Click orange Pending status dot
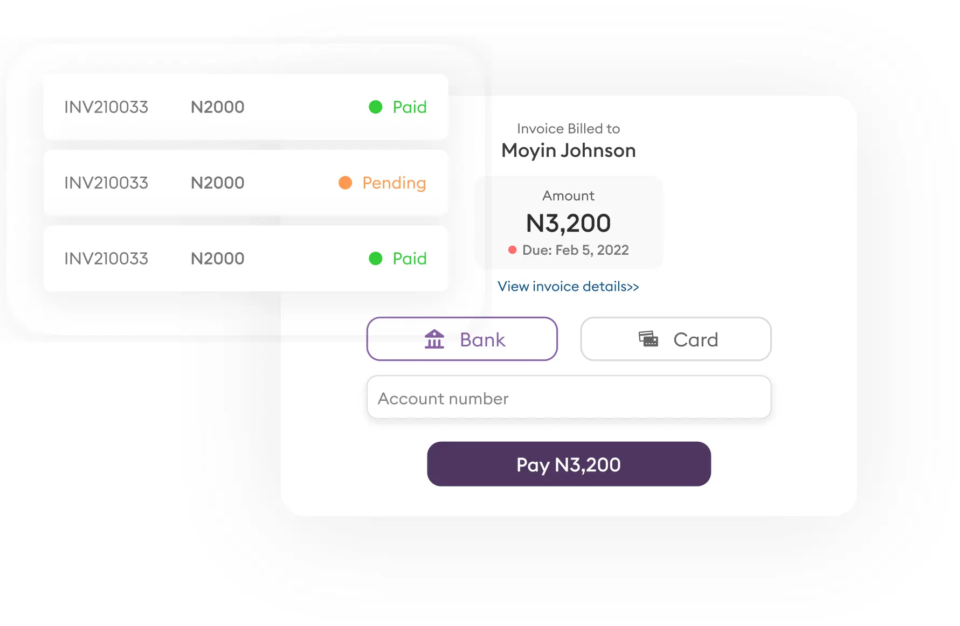960x626 pixels. 346,183
